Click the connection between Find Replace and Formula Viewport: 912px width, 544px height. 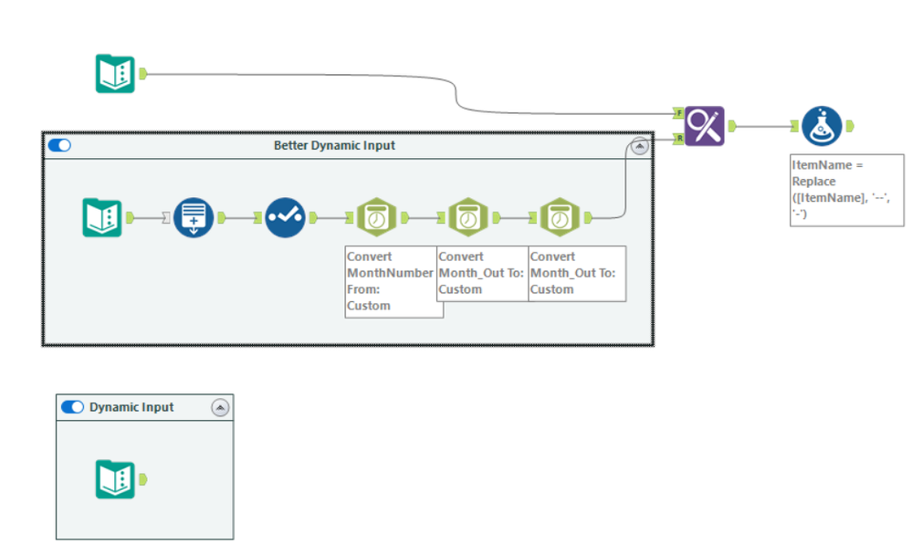click(763, 126)
